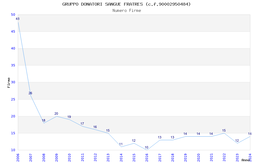The image size is (253, 163).
Task: Click the year label 2008
Action: tap(43, 157)
